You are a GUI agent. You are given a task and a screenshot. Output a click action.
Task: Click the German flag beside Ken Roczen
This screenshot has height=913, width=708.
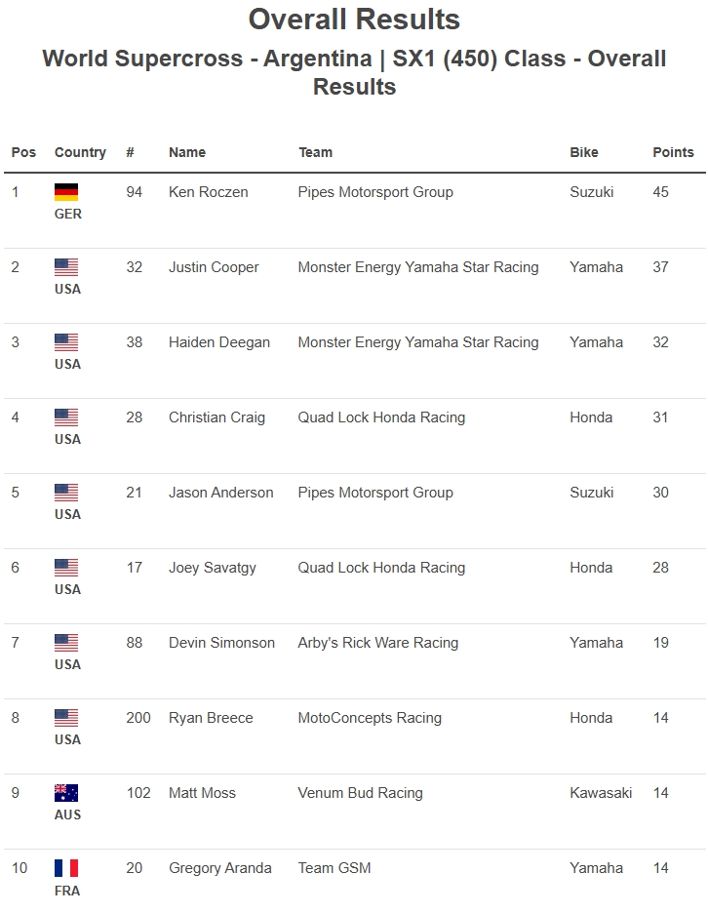point(66,192)
